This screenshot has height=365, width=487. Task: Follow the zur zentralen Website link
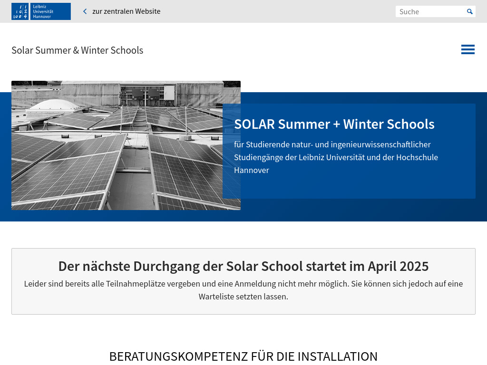pos(126,11)
